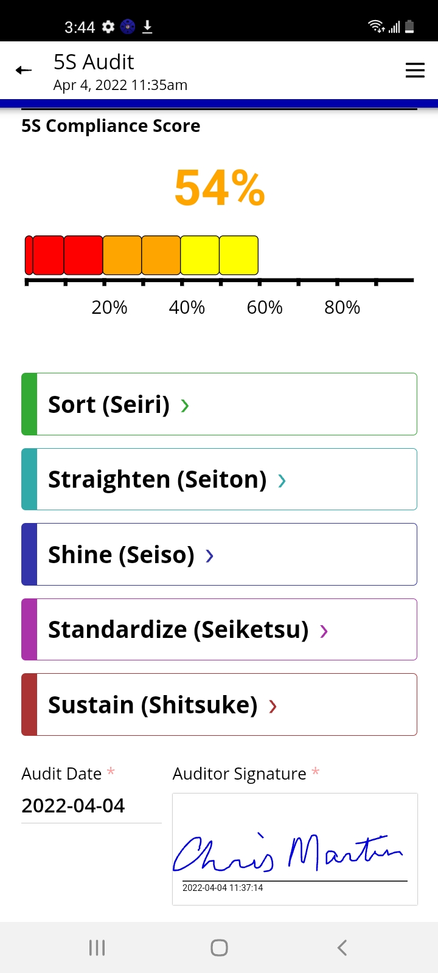Tap the Wi-Fi status icon
The image size is (438, 973).
[x=377, y=26]
